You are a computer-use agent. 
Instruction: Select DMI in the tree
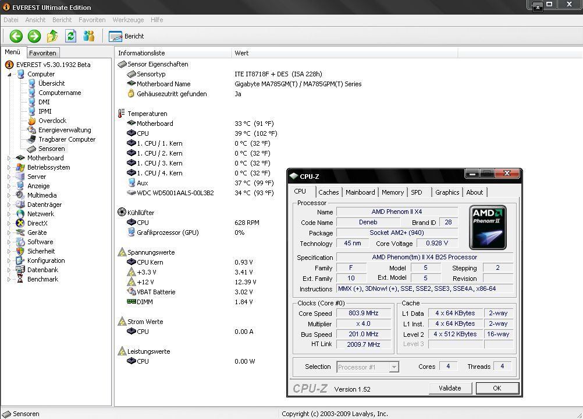click(x=44, y=102)
